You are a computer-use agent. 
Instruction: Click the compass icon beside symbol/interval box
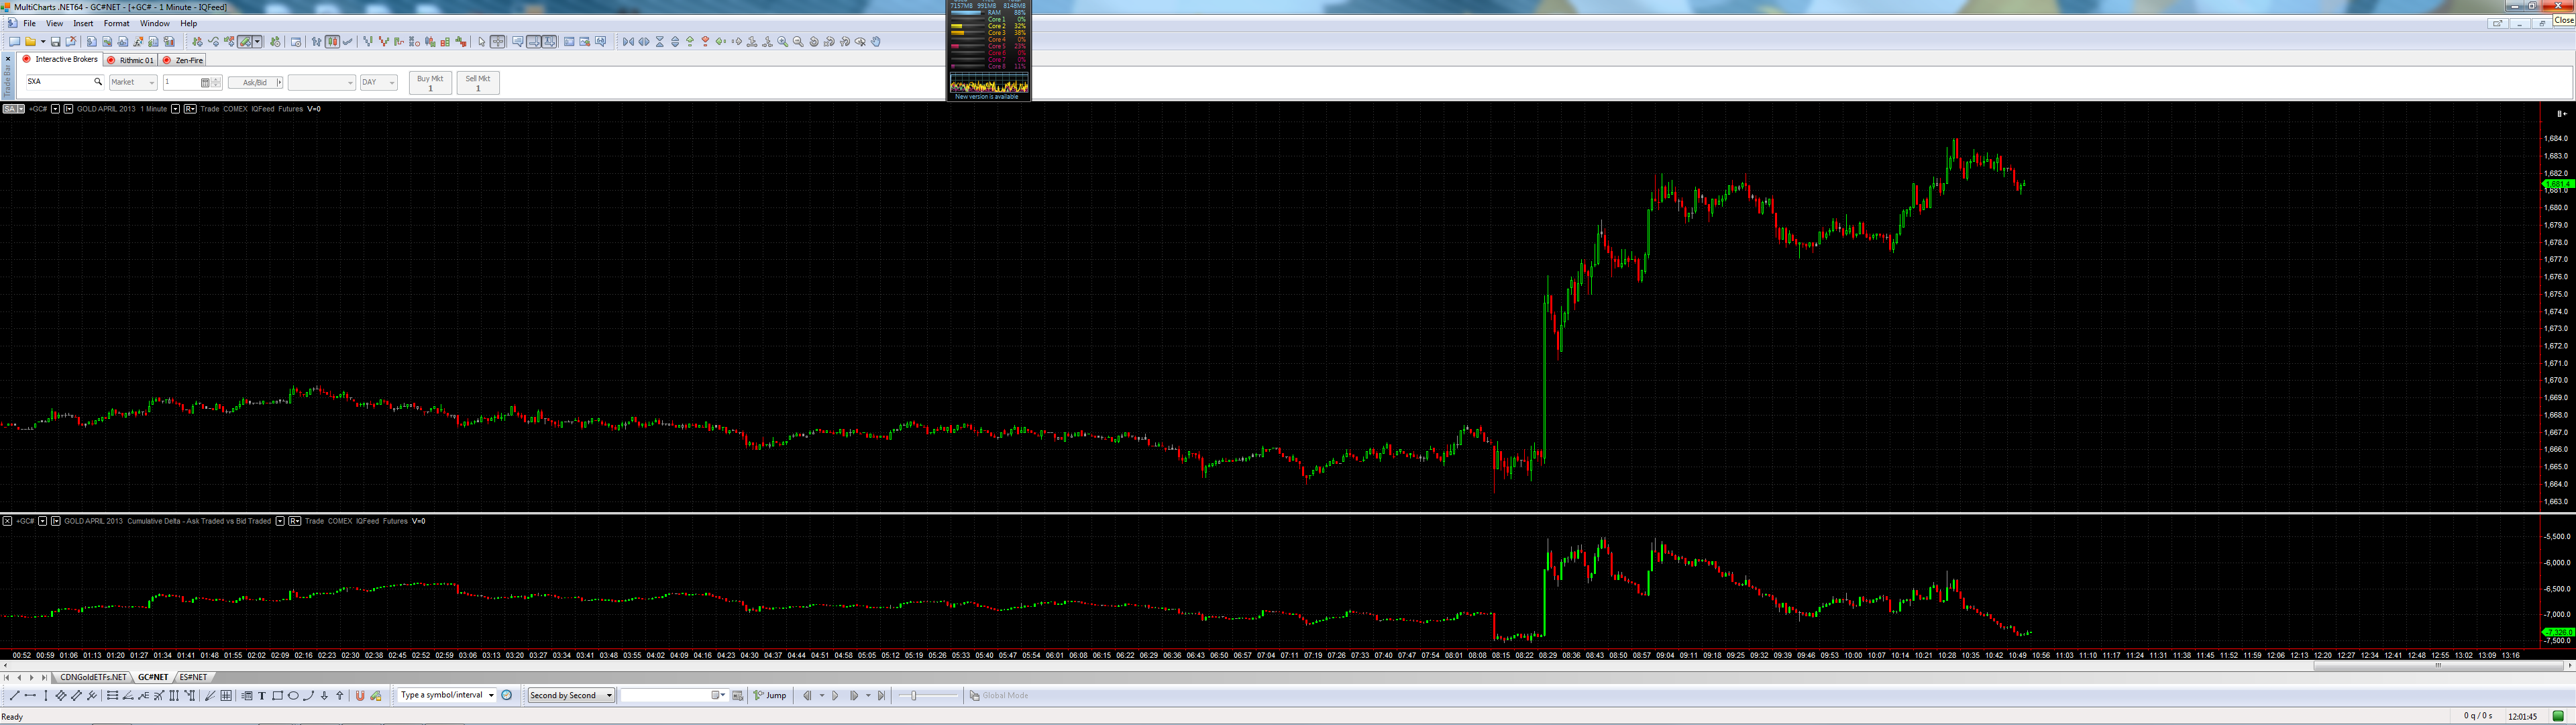coord(507,696)
